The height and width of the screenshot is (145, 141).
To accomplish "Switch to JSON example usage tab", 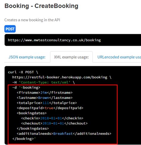I will [27, 57].
